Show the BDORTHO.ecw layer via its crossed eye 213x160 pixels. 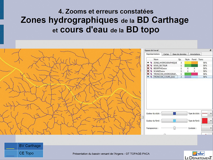click(148, 68)
